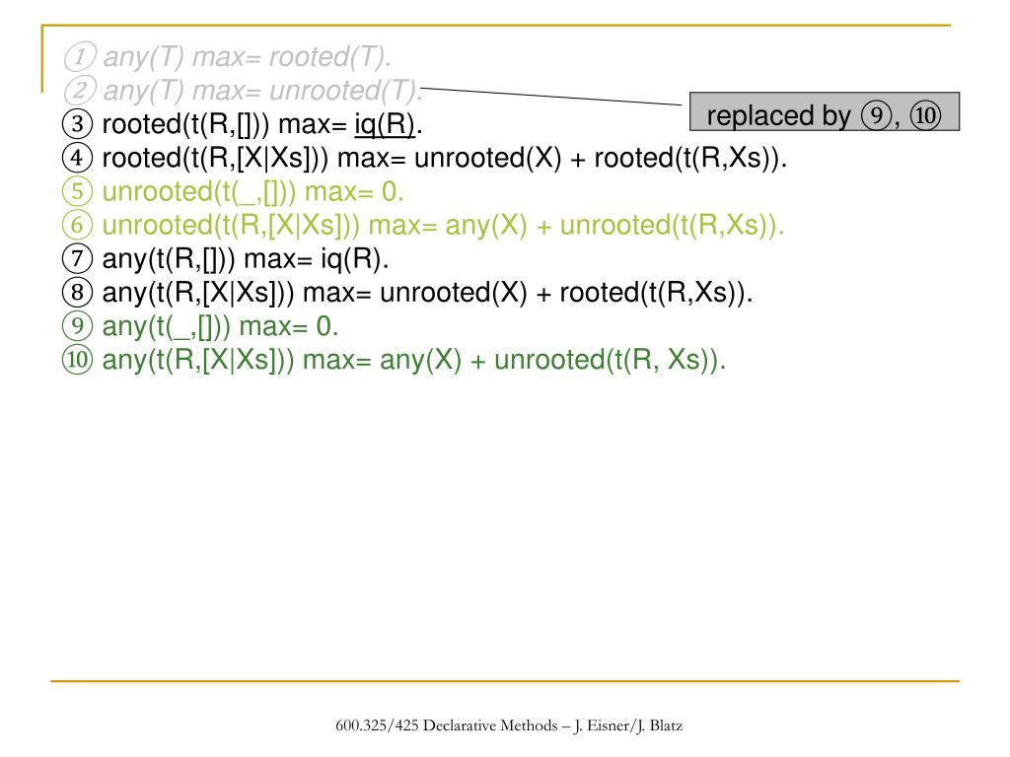Click circled number 7 marker
Screen dimensions: 1010x757
pos(77,258)
